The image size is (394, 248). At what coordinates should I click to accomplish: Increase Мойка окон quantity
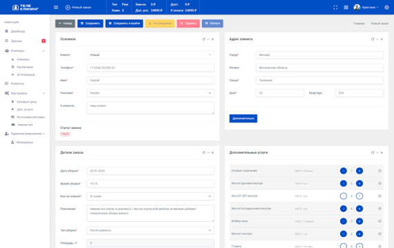coord(359,221)
